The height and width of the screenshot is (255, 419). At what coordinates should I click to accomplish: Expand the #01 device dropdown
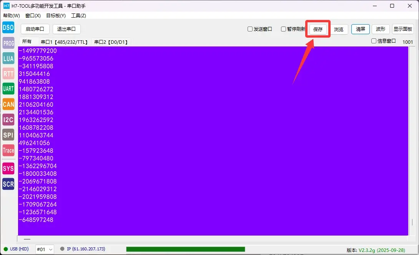coord(45,249)
